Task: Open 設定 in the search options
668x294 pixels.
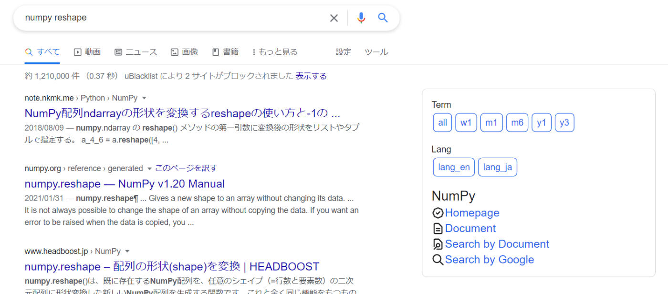Action: point(343,52)
